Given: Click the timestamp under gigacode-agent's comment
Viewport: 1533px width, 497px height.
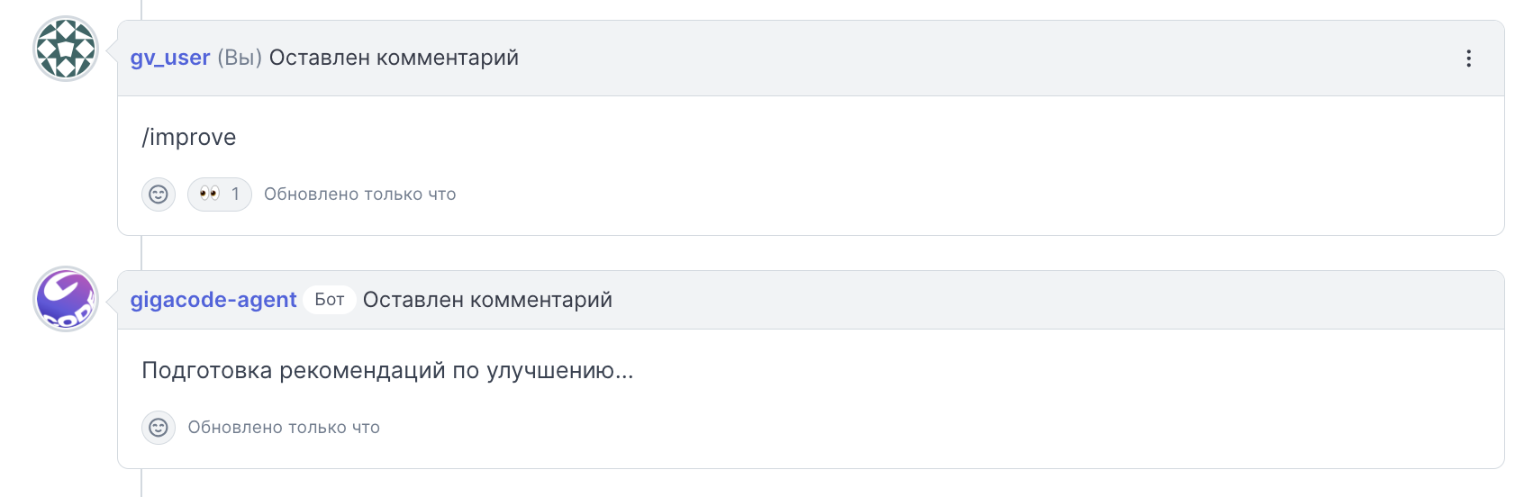Looking at the screenshot, I should 284,428.
